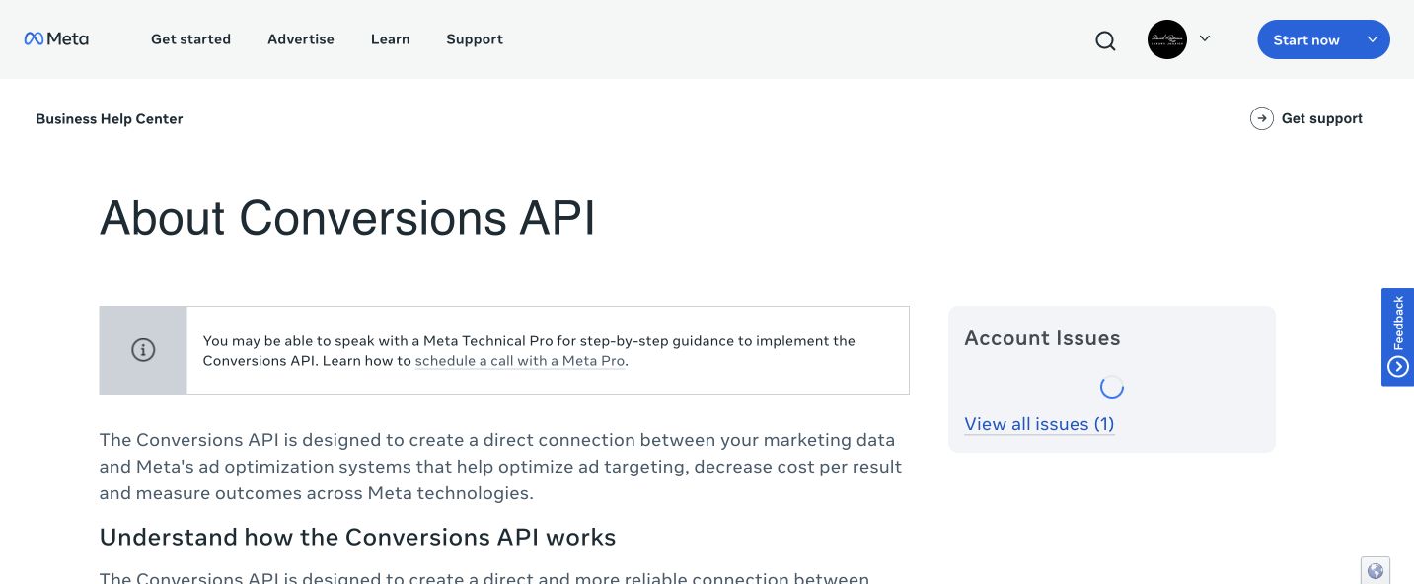Go to Business Help Center
Viewport: 1414px width, 584px height.
point(110,118)
